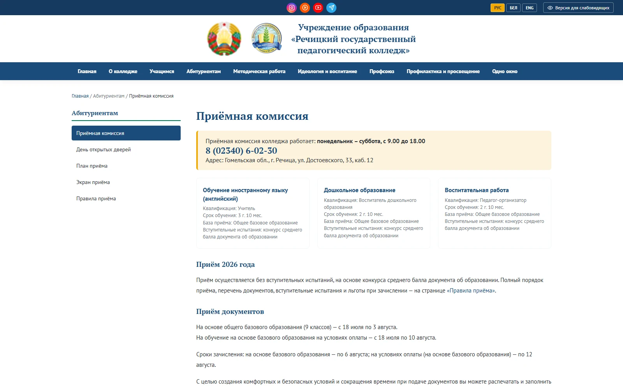Image resolution: width=623 pixels, height=389 pixels.
Task: Open Идеология и воспитание menu item
Action: [x=327, y=71]
